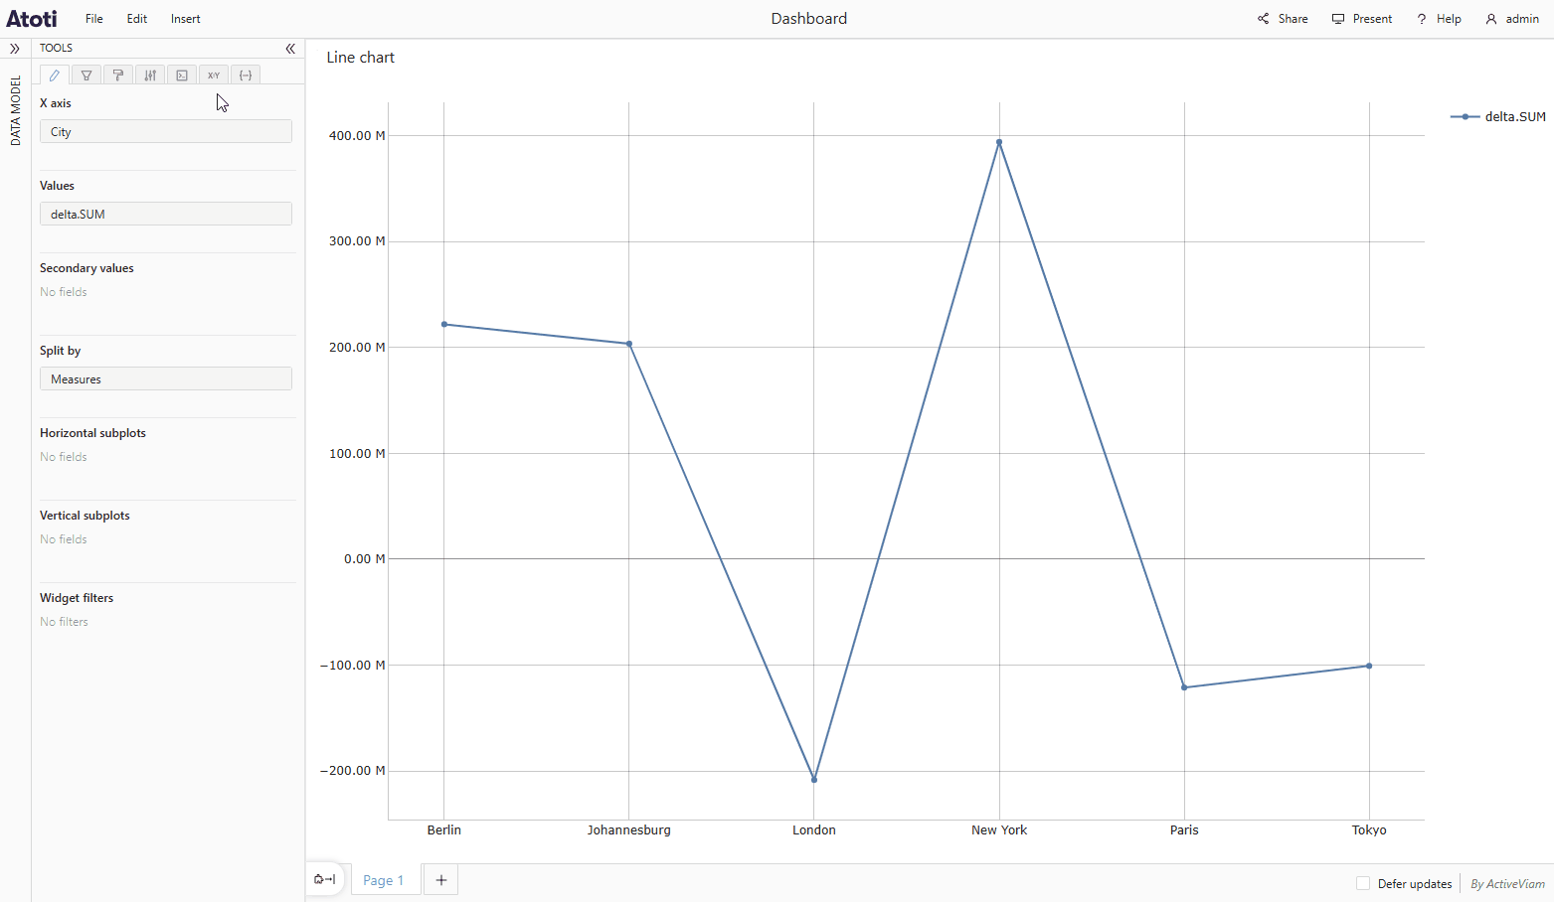The height and width of the screenshot is (902, 1554).
Task: Open the {–} State editor tool
Action: pyautogui.click(x=246, y=75)
